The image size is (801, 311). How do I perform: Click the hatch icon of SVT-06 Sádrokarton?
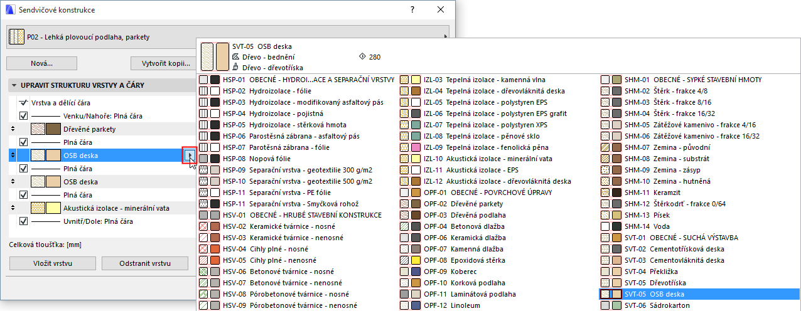605,305
